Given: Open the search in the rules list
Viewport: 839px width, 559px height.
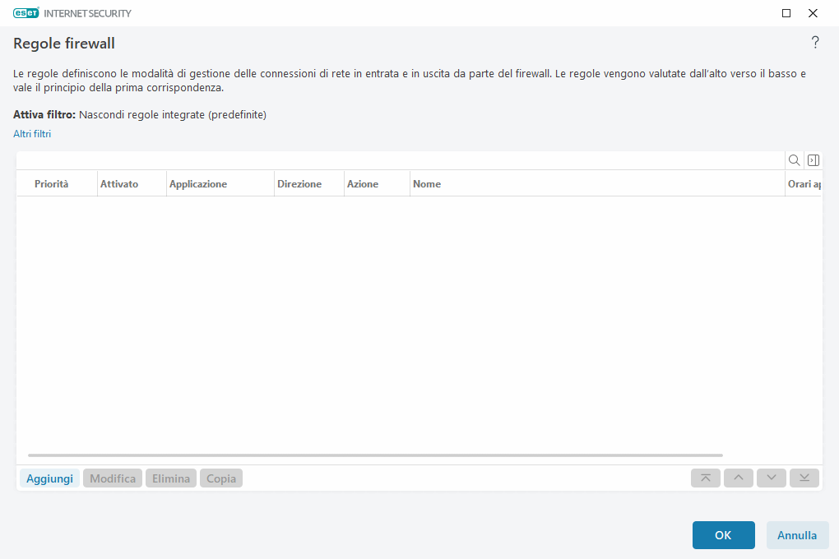Looking at the screenshot, I should pos(794,159).
